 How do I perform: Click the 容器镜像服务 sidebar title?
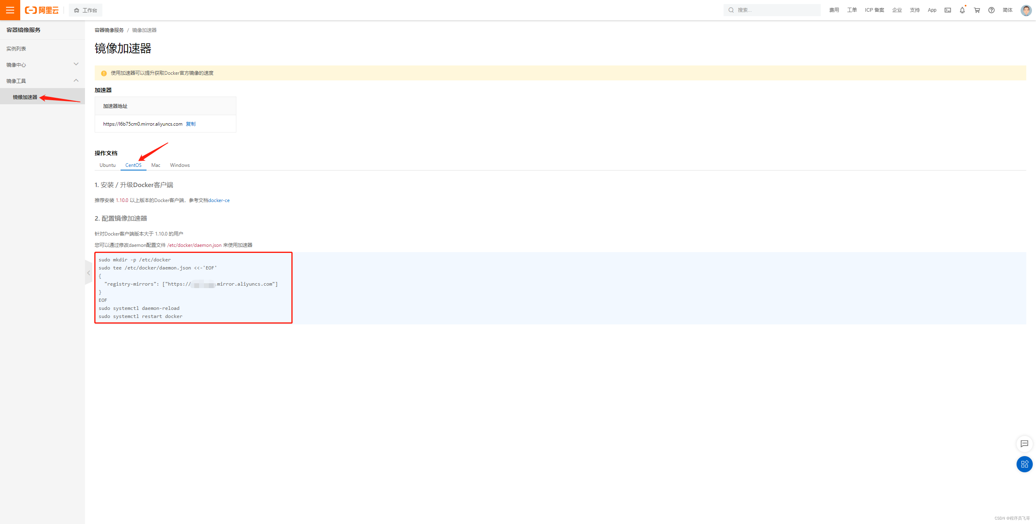[x=23, y=30]
